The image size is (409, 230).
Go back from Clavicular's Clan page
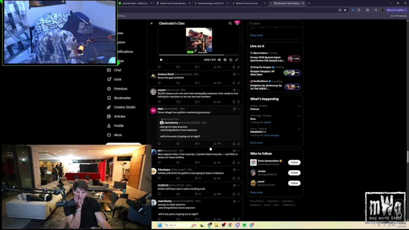coord(152,23)
